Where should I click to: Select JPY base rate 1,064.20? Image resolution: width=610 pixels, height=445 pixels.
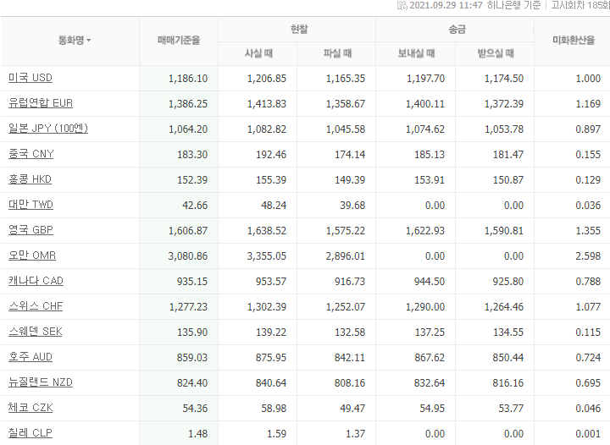point(188,129)
